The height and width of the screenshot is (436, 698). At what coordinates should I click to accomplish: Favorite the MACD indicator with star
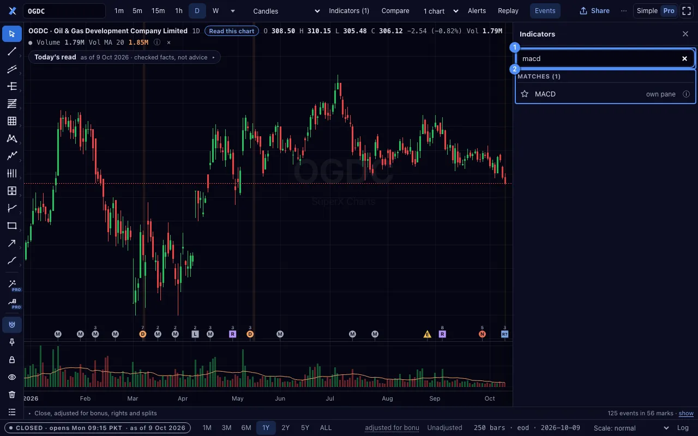point(525,94)
